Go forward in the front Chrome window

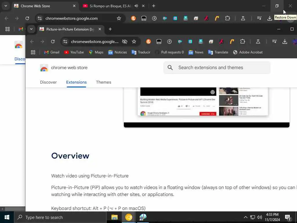coord(42,42)
